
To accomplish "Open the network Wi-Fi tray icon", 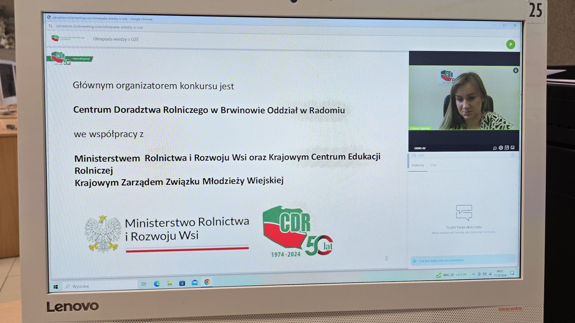I will tap(490, 274).
